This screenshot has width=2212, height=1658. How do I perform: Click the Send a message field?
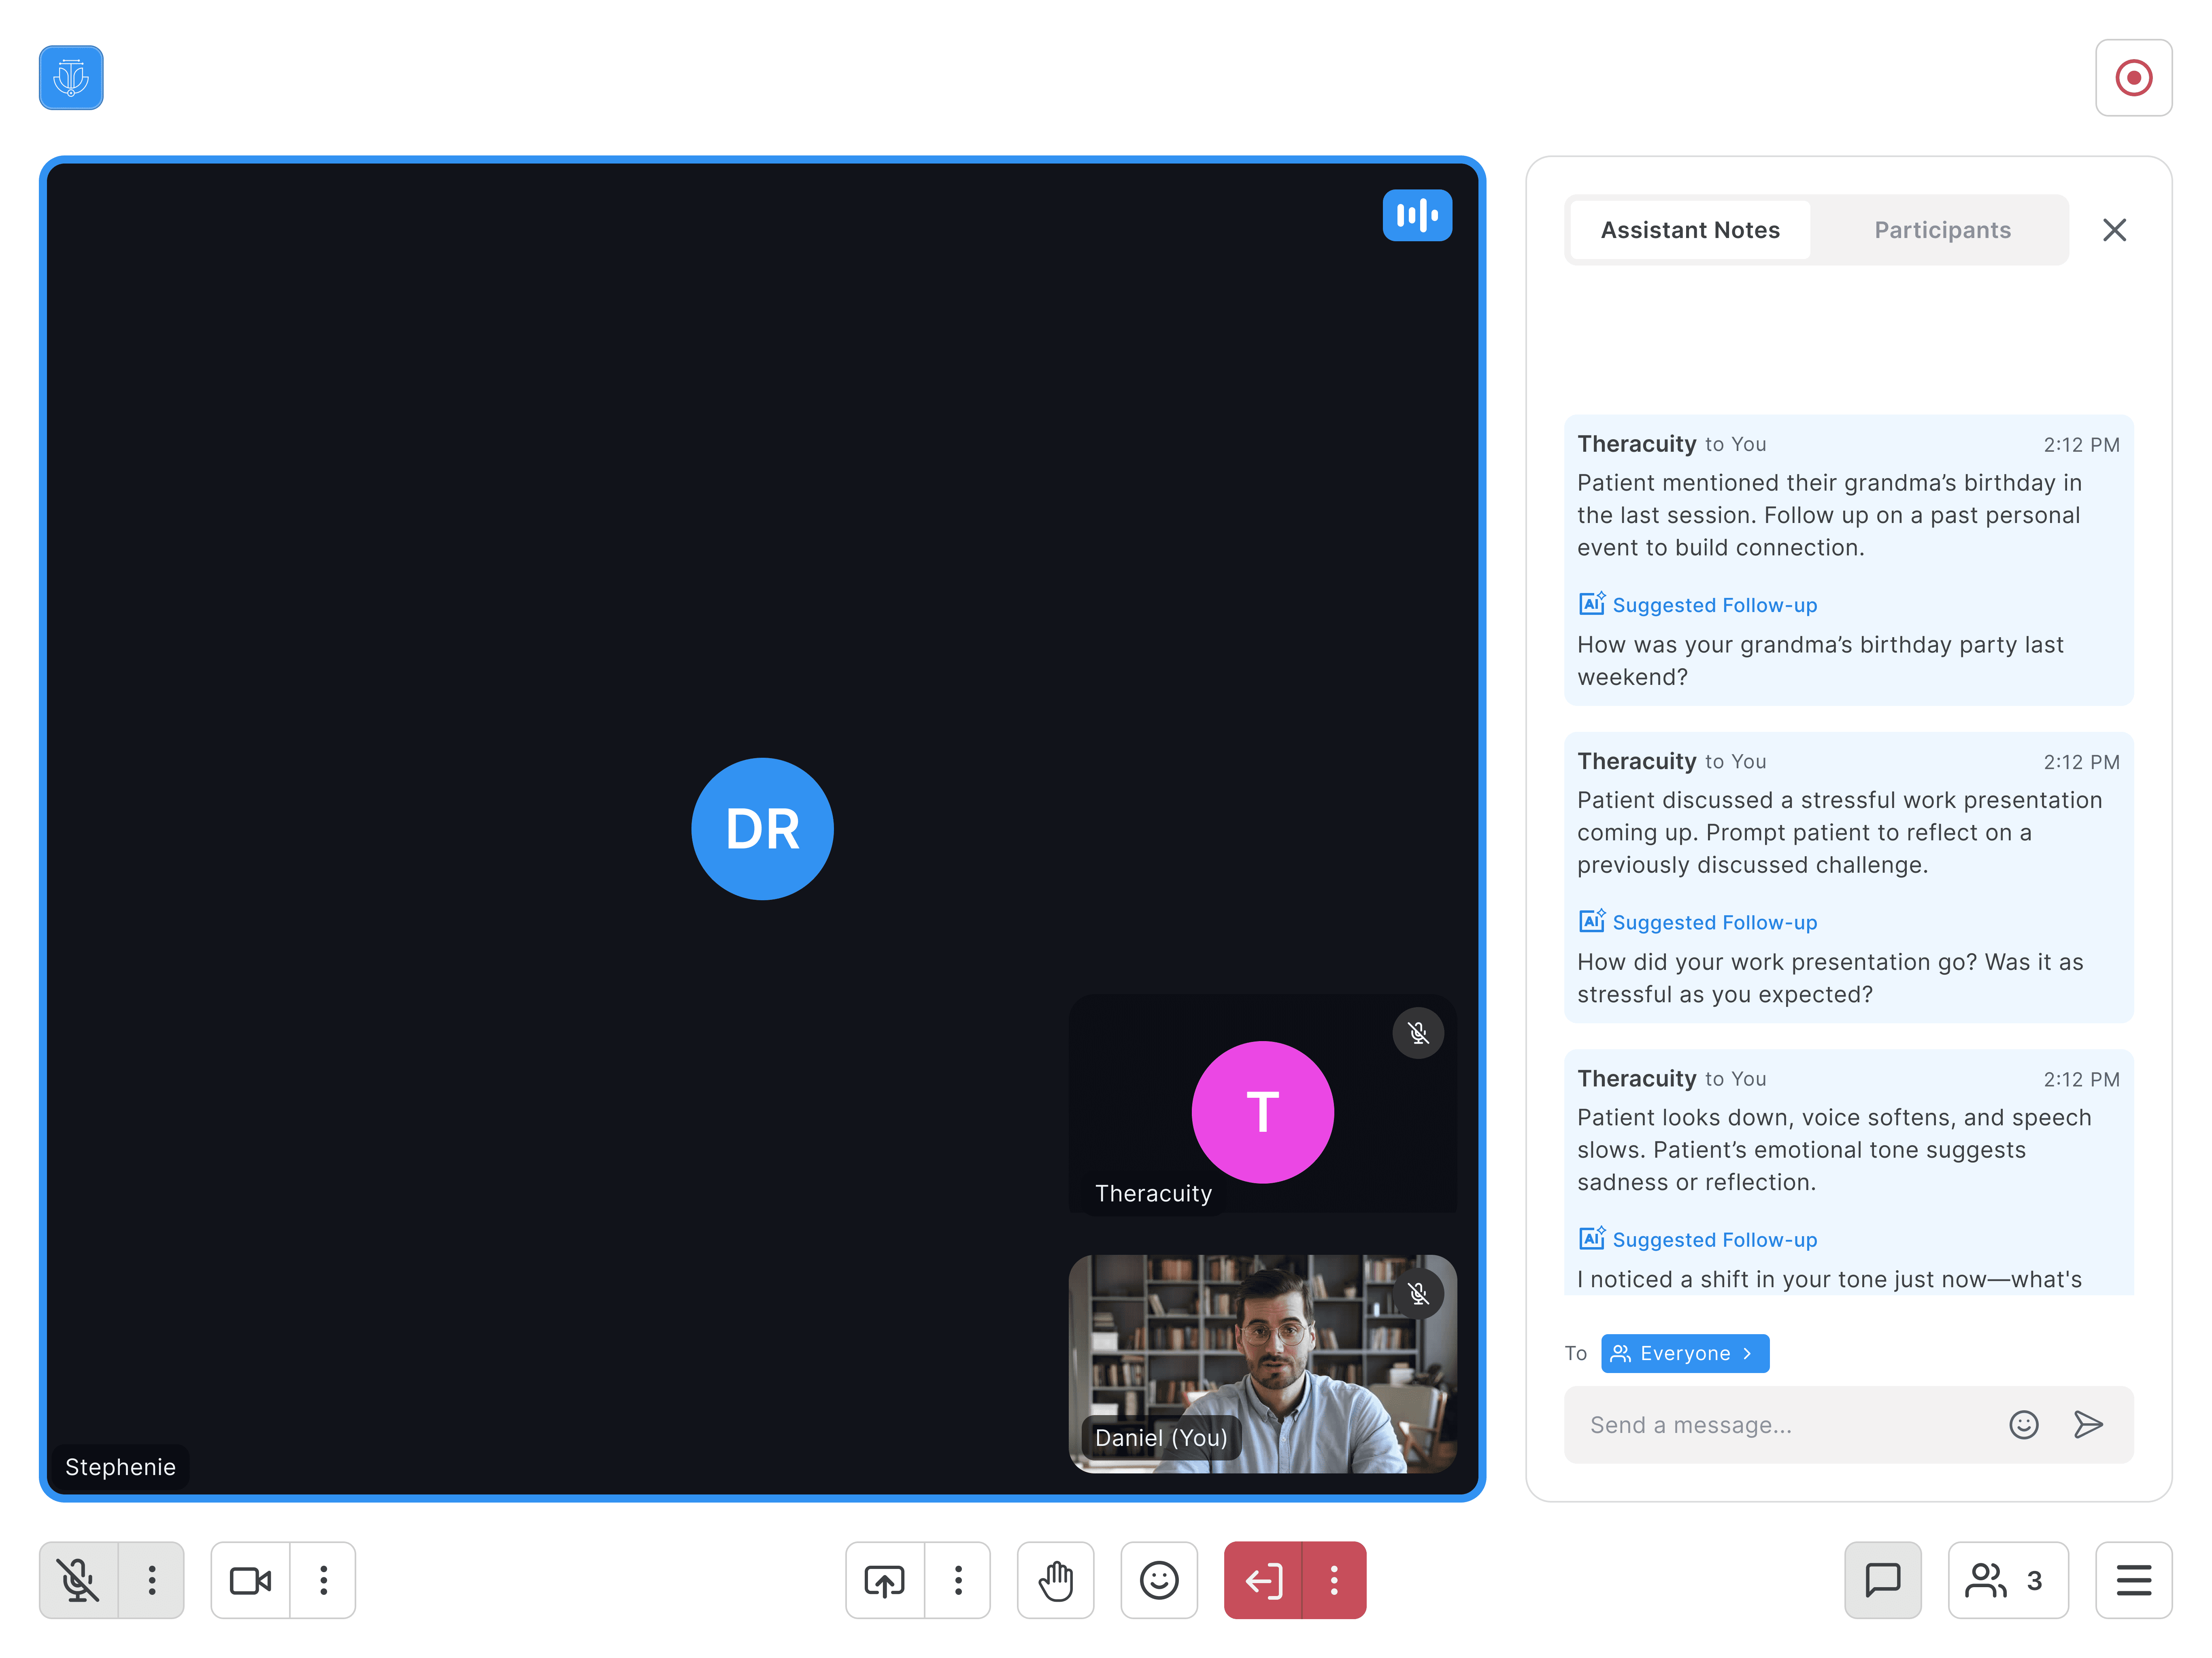coord(1780,1424)
